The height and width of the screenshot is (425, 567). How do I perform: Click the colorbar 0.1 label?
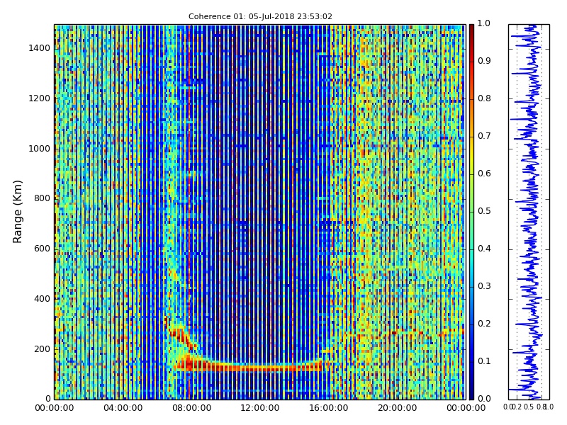tap(484, 361)
